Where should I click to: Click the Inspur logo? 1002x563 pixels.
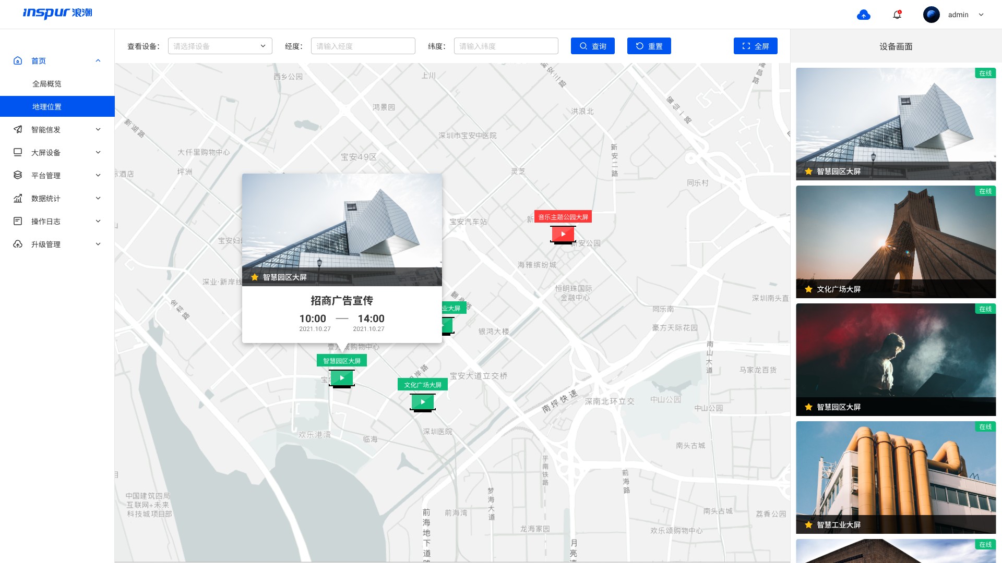57,13
